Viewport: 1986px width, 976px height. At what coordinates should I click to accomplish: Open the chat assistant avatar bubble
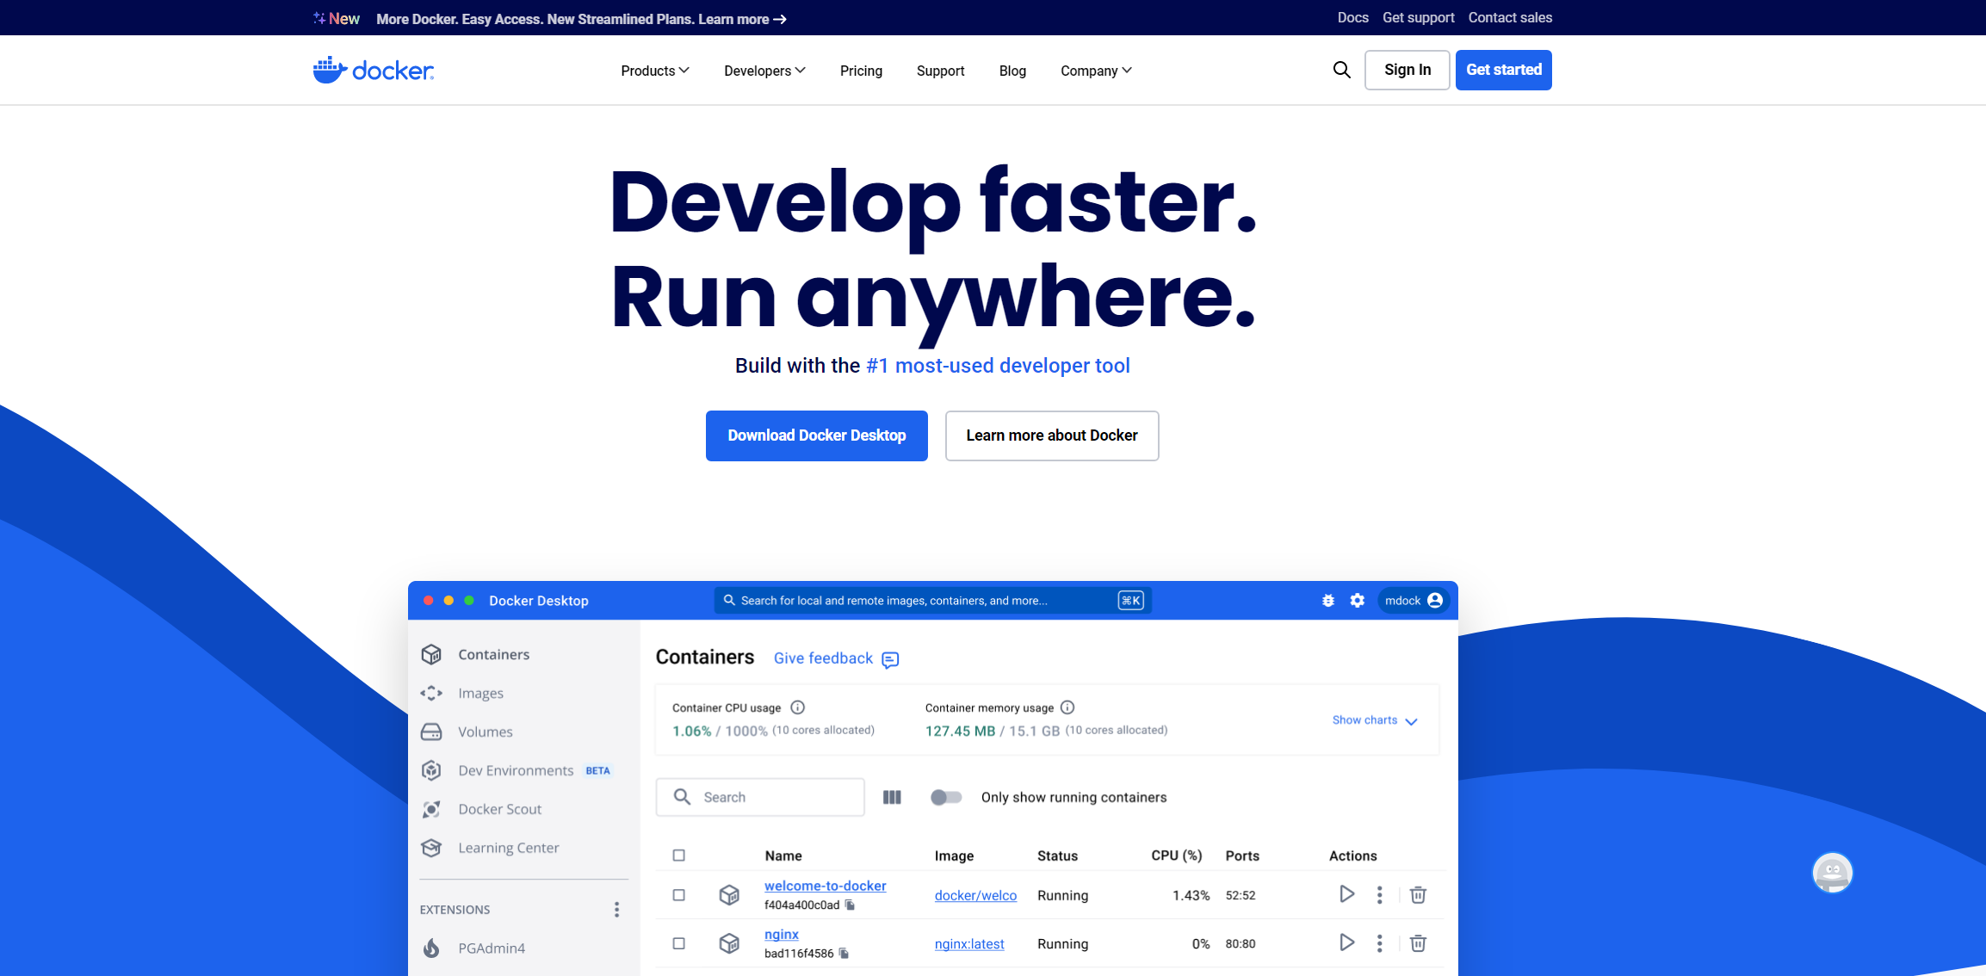[1832, 873]
